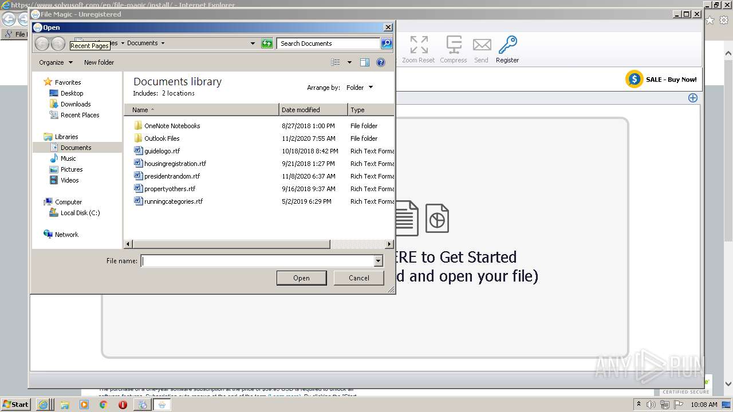733x412 pixels.
Task: Select Local Disk (C:)
Action: click(74, 213)
